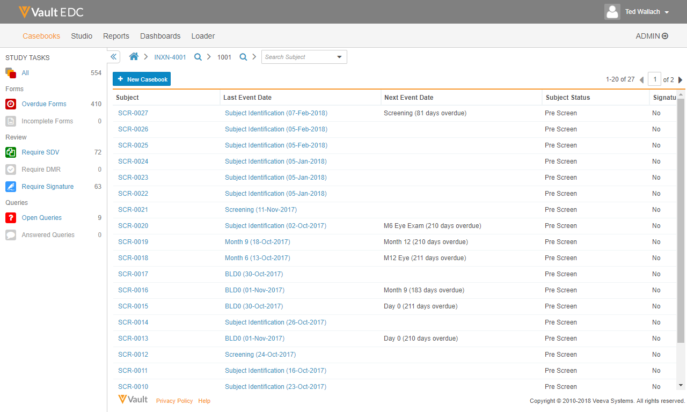Click the New Casebook button
The width and height of the screenshot is (687, 412).
coord(142,79)
